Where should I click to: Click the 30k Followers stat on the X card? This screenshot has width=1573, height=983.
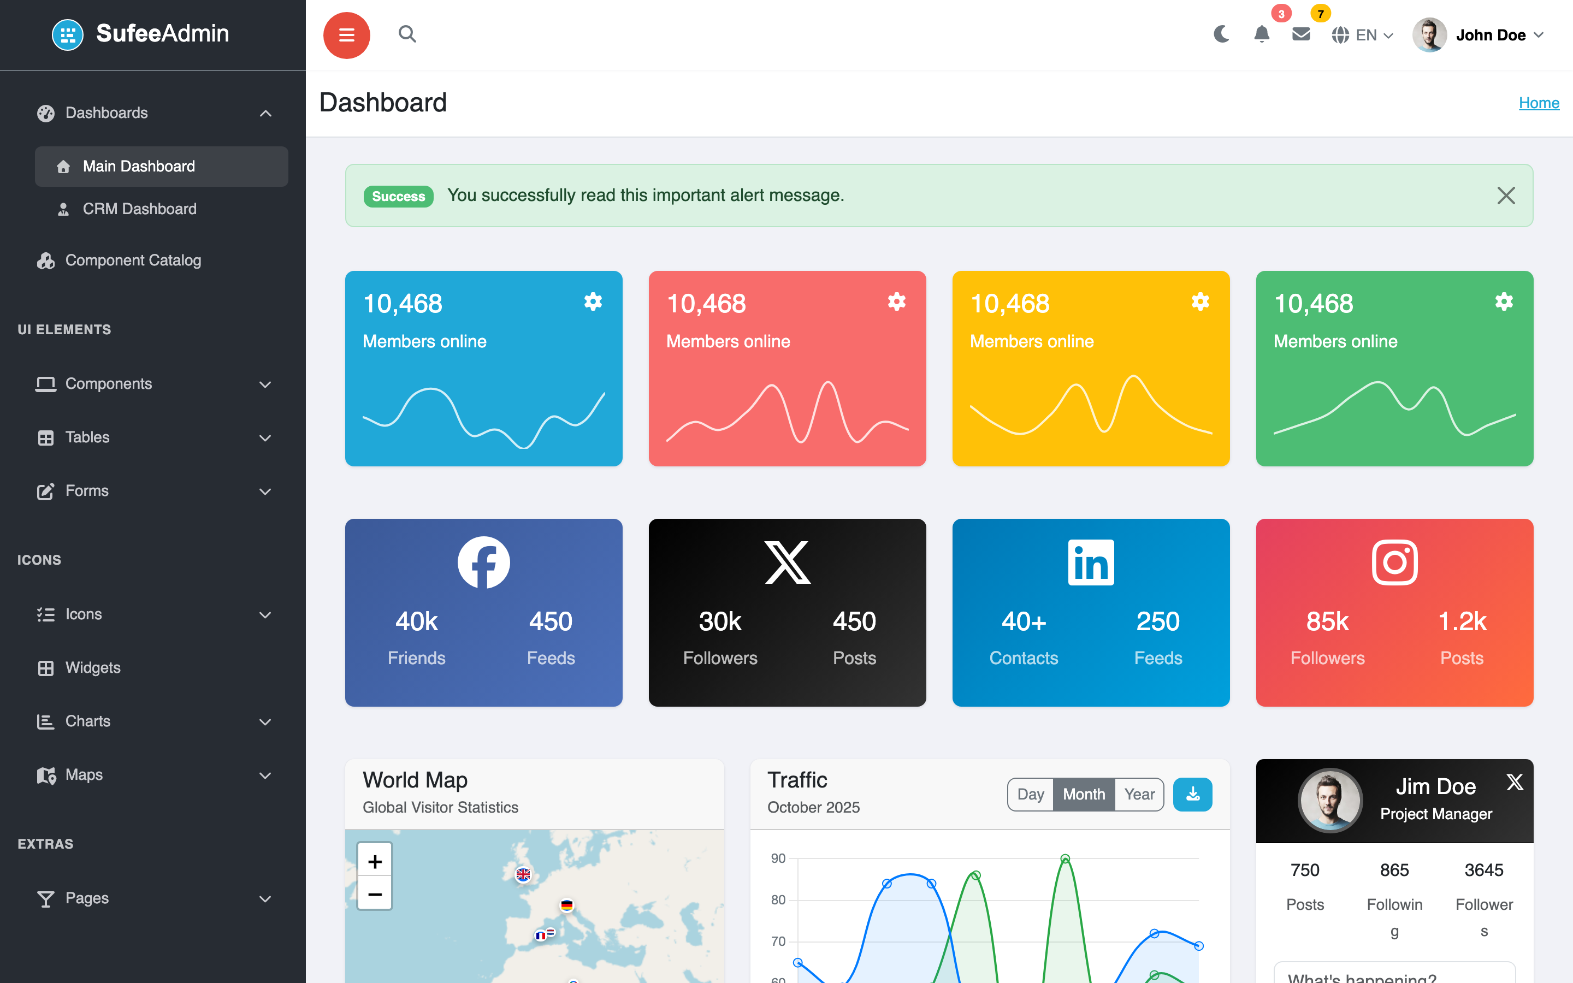pyautogui.click(x=720, y=638)
